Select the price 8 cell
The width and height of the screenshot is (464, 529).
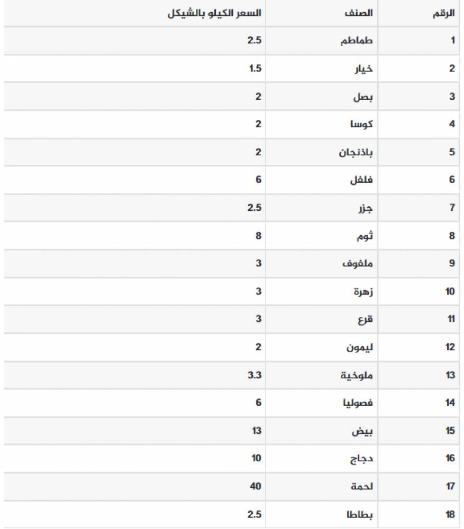(x=259, y=236)
